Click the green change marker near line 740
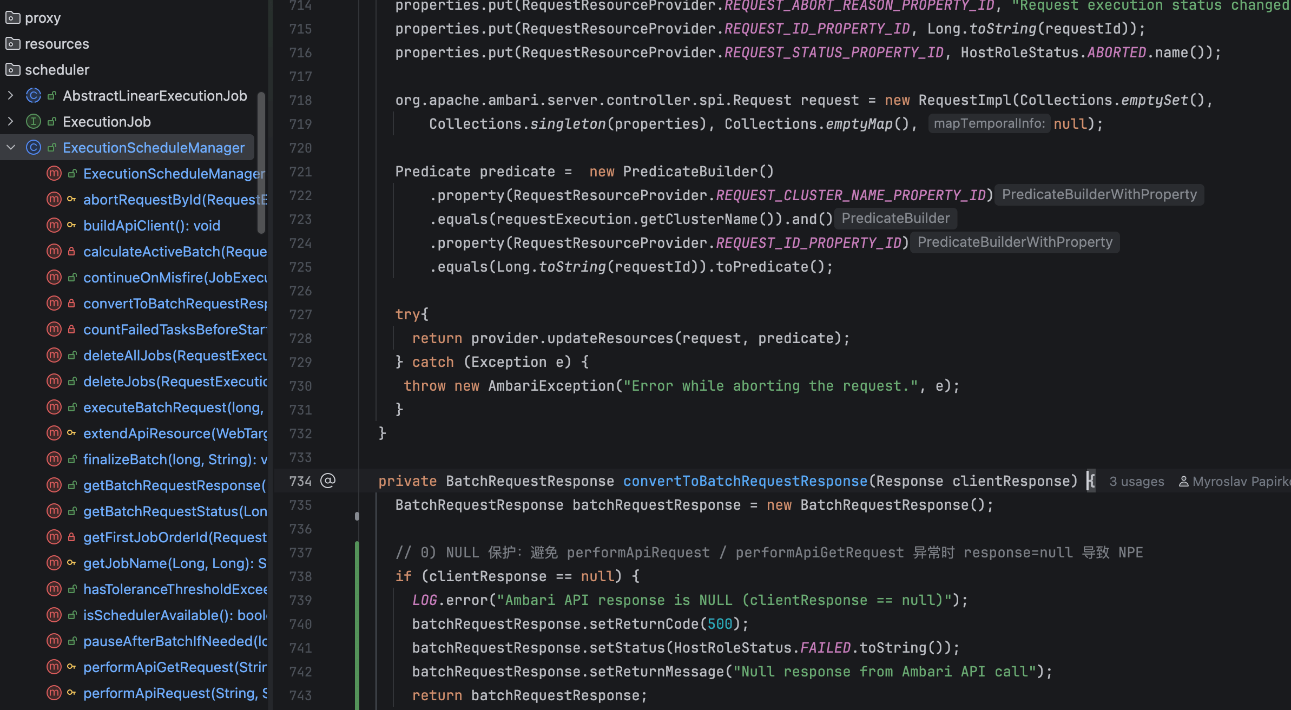 click(x=357, y=624)
